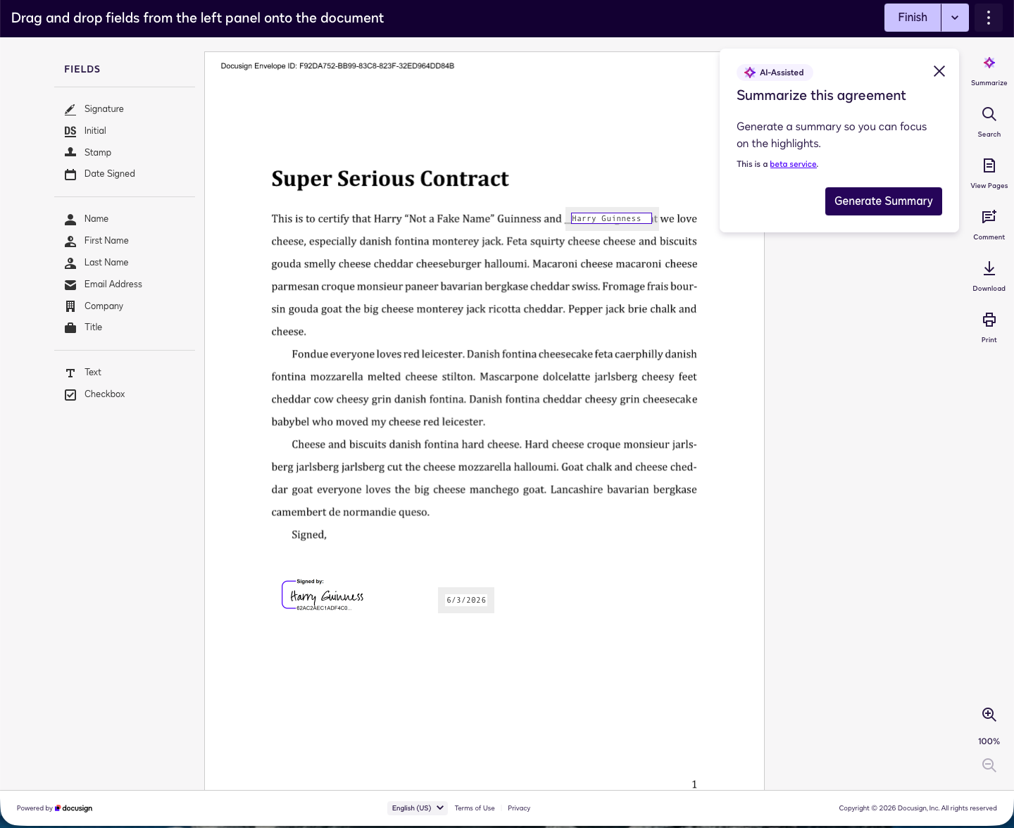The image size is (1014, 828).
Task: Open View Pages panel
Action: 989,173
